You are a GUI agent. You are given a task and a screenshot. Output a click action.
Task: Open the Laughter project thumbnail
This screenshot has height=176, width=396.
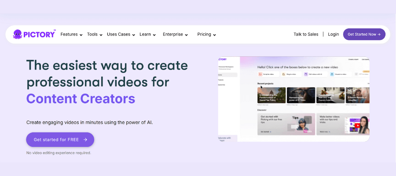pos(358,95)
